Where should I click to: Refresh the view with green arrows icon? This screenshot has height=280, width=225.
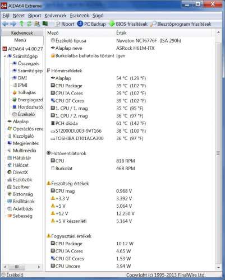(x=29, y=24)
